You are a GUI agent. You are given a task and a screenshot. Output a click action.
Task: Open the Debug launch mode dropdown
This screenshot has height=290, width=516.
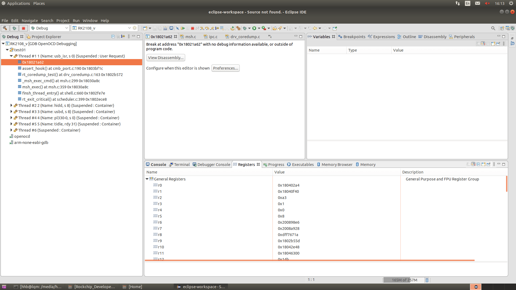pyautogui.click(x=50, y=28)
